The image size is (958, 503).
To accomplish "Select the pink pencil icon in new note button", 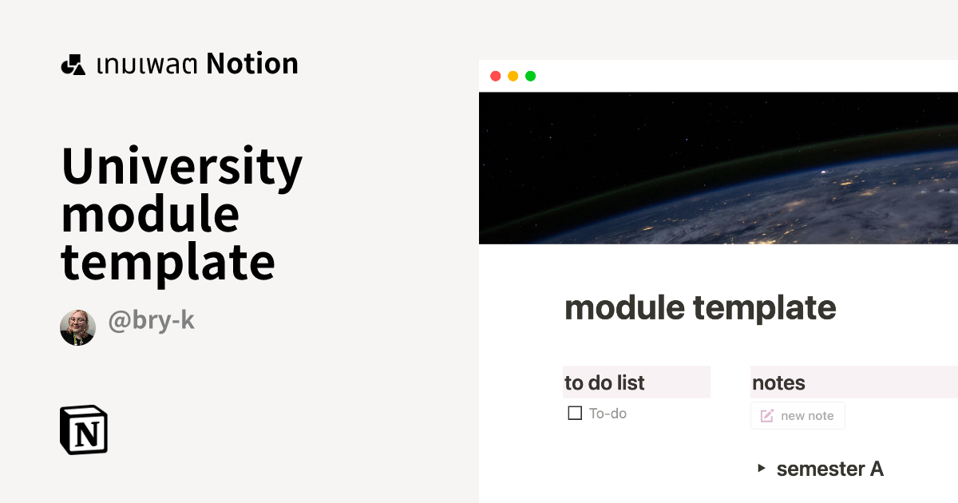I will pyautogui.click(x=767, y=415).
